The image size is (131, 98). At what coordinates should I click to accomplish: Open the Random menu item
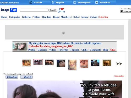[47, 17]
